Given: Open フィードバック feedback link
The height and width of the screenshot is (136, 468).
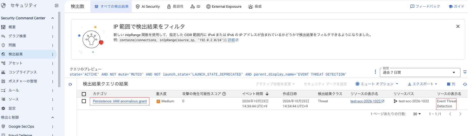Looking at the screenshot, I should coord(425,7).
